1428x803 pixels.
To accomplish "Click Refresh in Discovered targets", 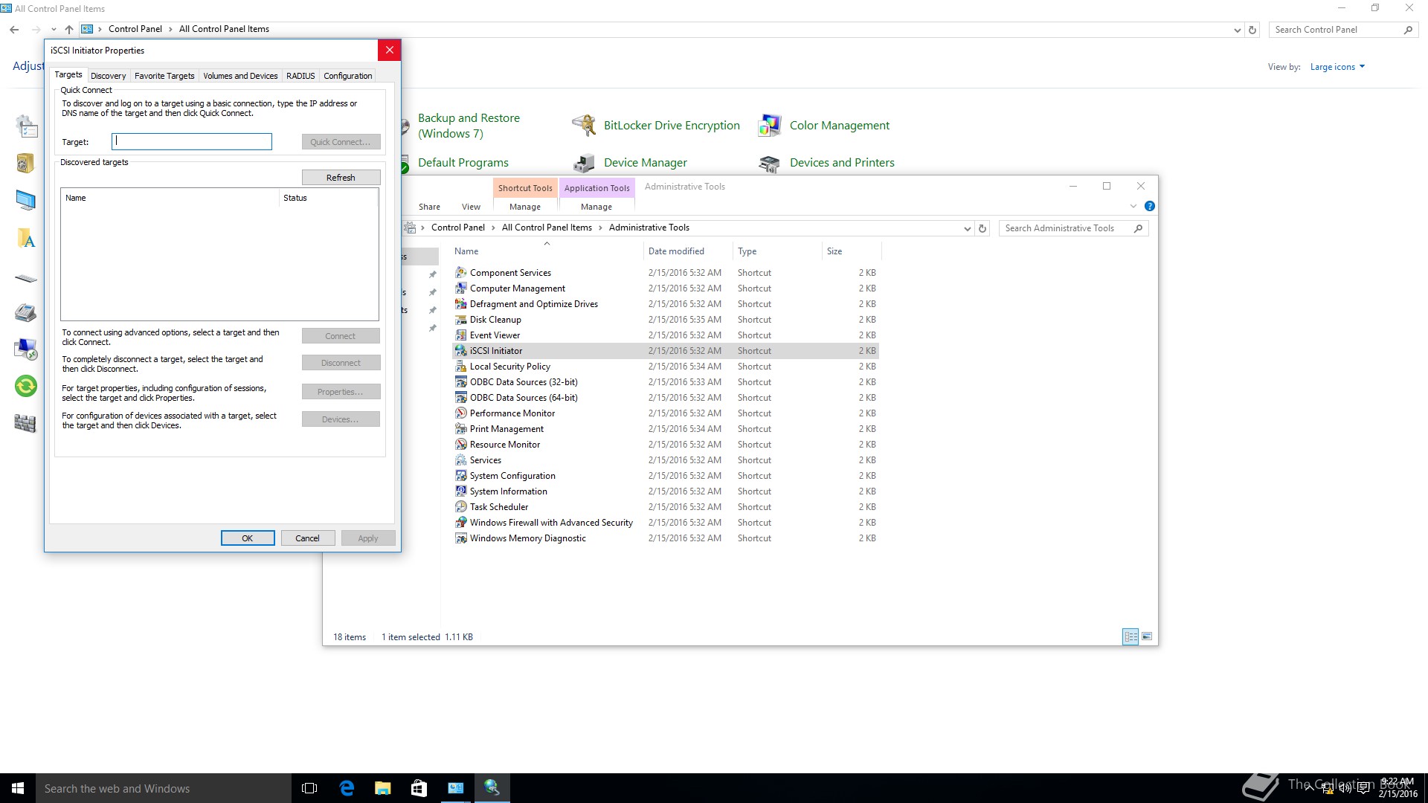I will point(341,178).
